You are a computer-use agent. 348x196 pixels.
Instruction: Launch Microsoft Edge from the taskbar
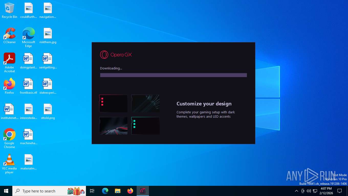click(x=105, y=191)
